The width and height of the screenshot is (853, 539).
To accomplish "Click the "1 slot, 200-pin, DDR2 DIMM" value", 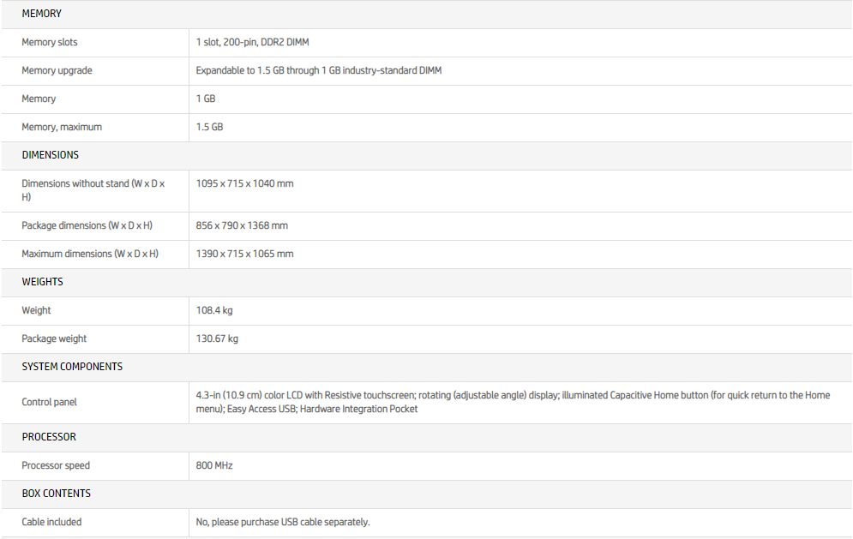I will click(252, 42).
